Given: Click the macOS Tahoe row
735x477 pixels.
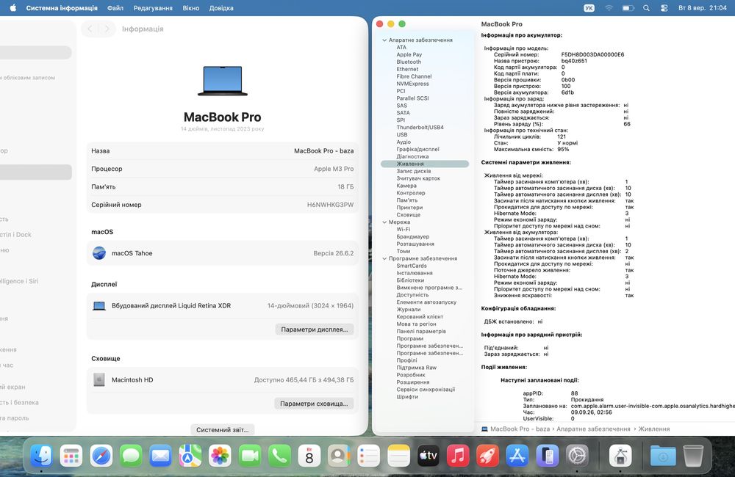Looking at the screenshot, I should [x=223, y=253].
